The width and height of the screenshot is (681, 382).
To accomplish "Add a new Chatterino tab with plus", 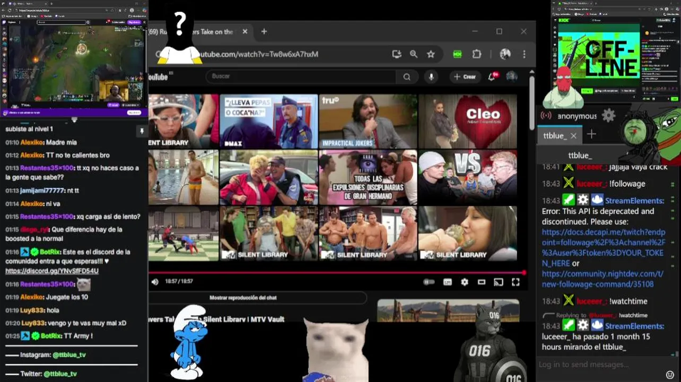I will point(591,135).
